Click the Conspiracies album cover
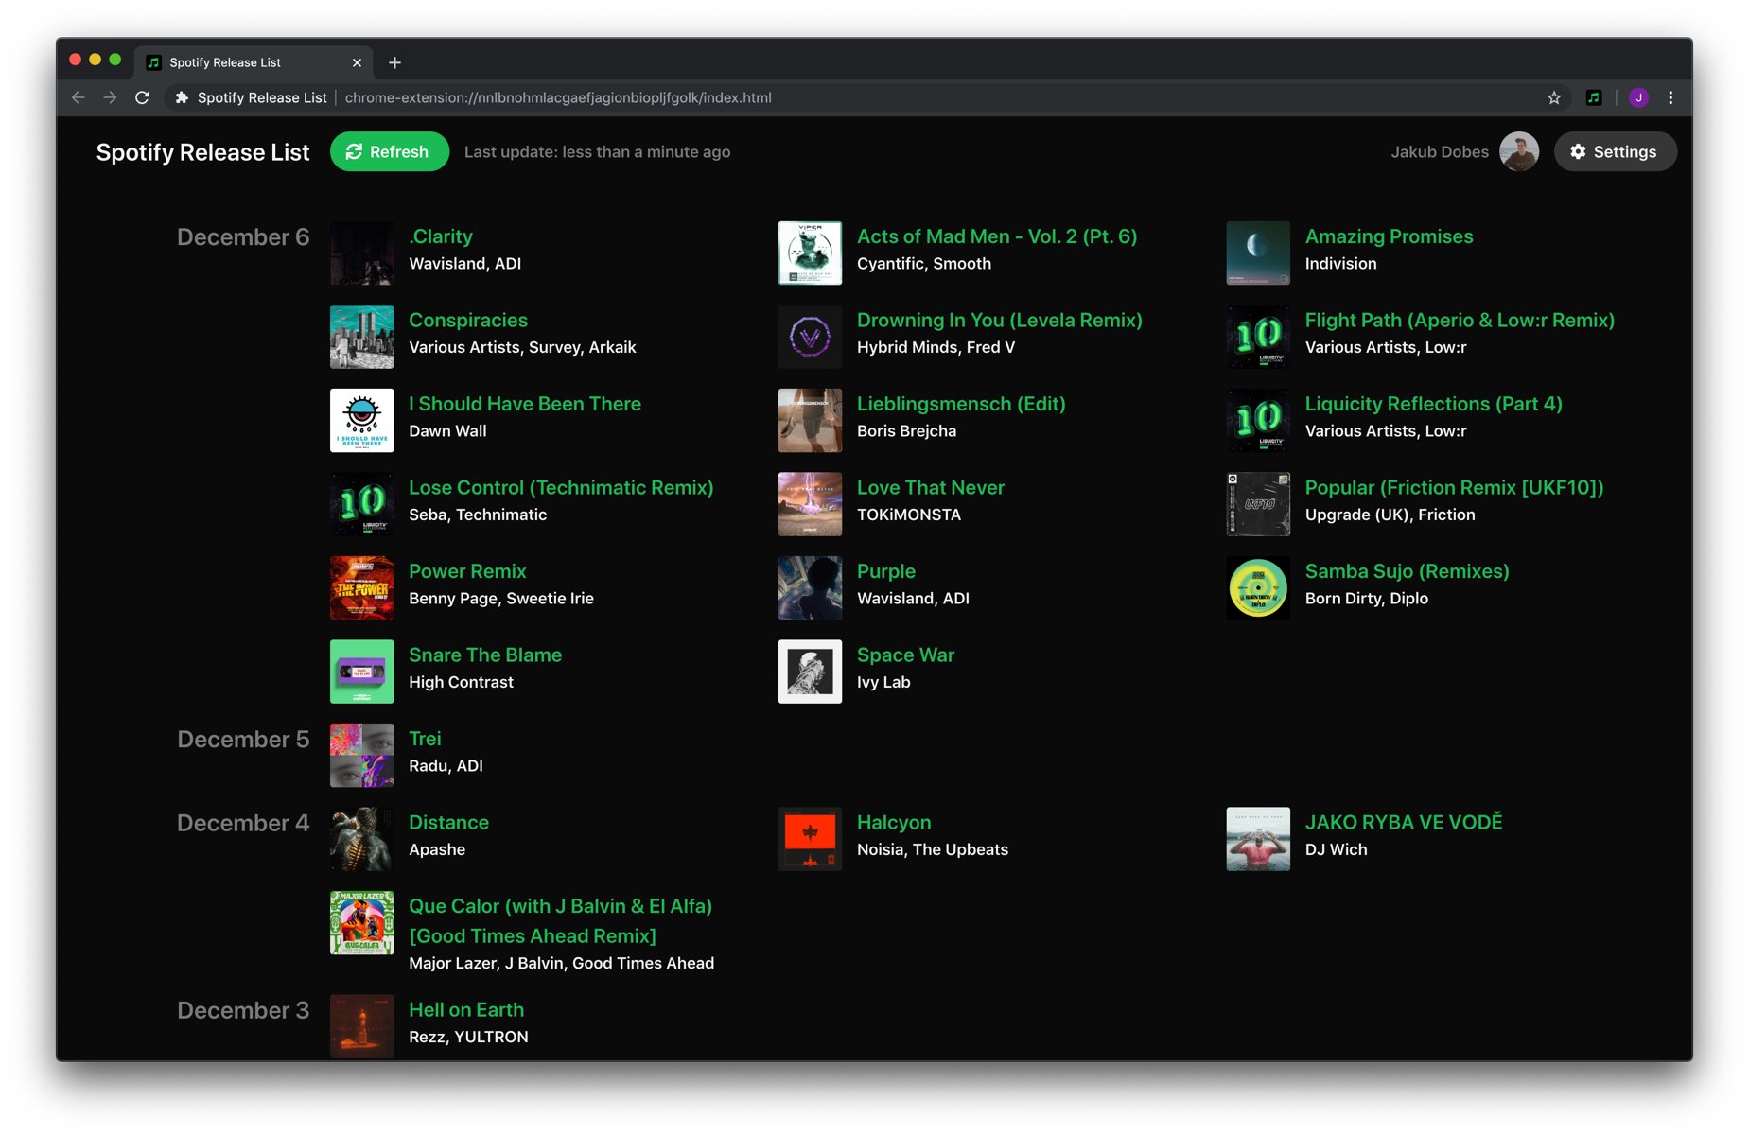Viewport: 1749px width, 1135px height. coord(361,337)
